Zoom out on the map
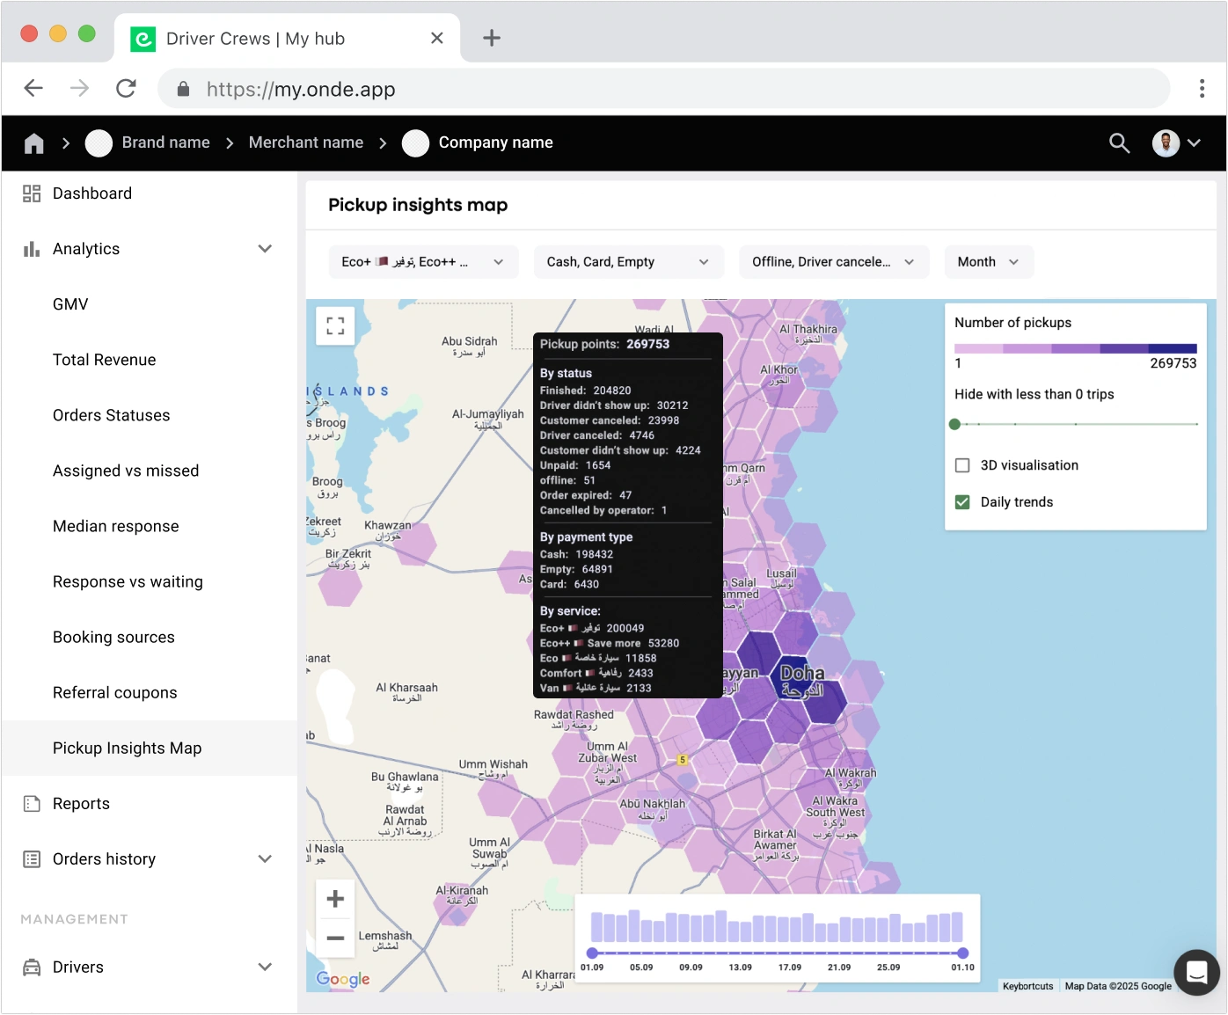Viewport: 1228px width, 1015px height. [x=335, y=938]
